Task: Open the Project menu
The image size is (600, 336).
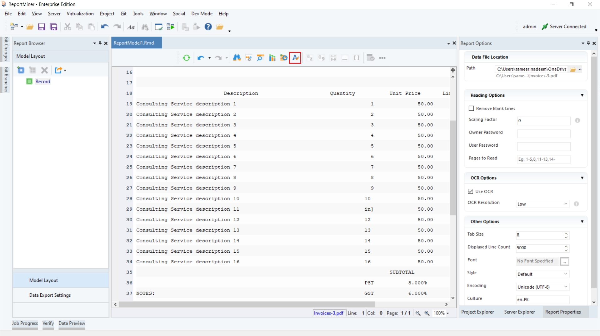Action: click(x=107, y=14)
